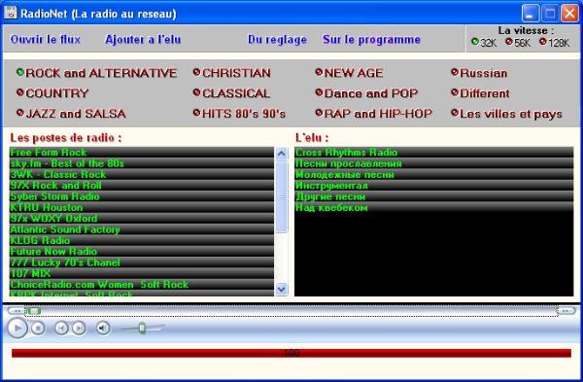This screenshot has width=583, height=382.
Task: Select ROCK and ALTERNATIVE genre
Action: [x=96, y=73]
